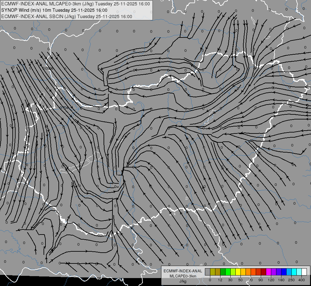Click the legend scale value 400
The image size is (311, 286).
click(301, 280)
